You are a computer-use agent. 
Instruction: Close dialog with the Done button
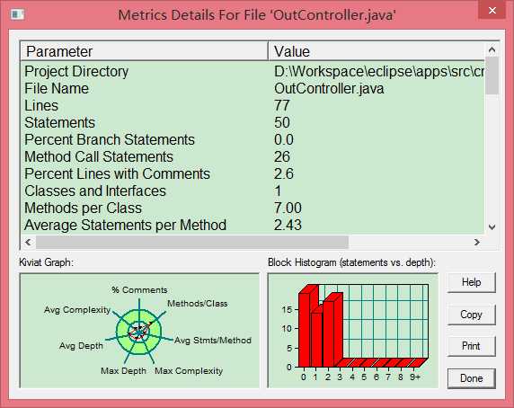[x=471, y=378]
